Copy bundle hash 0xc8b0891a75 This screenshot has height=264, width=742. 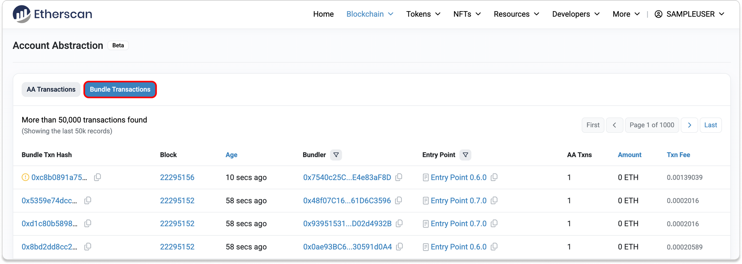98,177
